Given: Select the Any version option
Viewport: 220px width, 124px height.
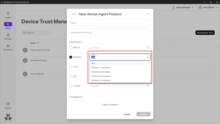Looking at the screenshot, I should (x=120, y=63).
